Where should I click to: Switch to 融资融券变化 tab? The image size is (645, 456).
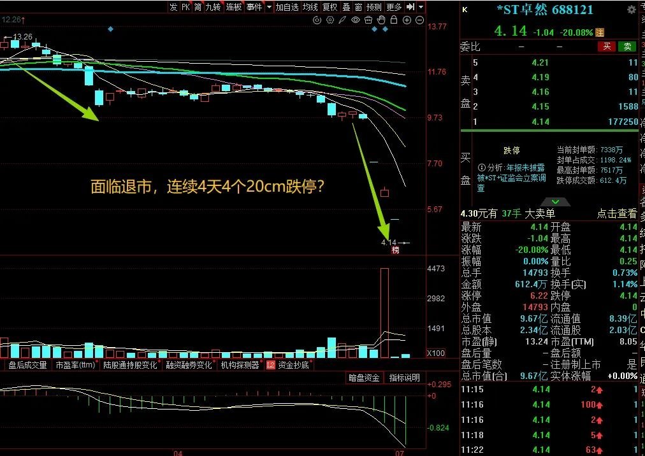pos(189,365)
